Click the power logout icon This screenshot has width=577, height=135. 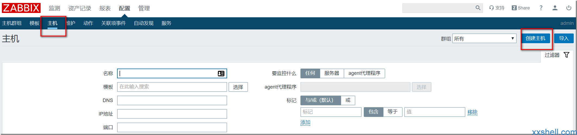click(569, 8)
